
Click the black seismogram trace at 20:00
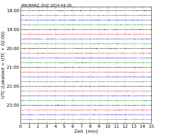[86, 48]
